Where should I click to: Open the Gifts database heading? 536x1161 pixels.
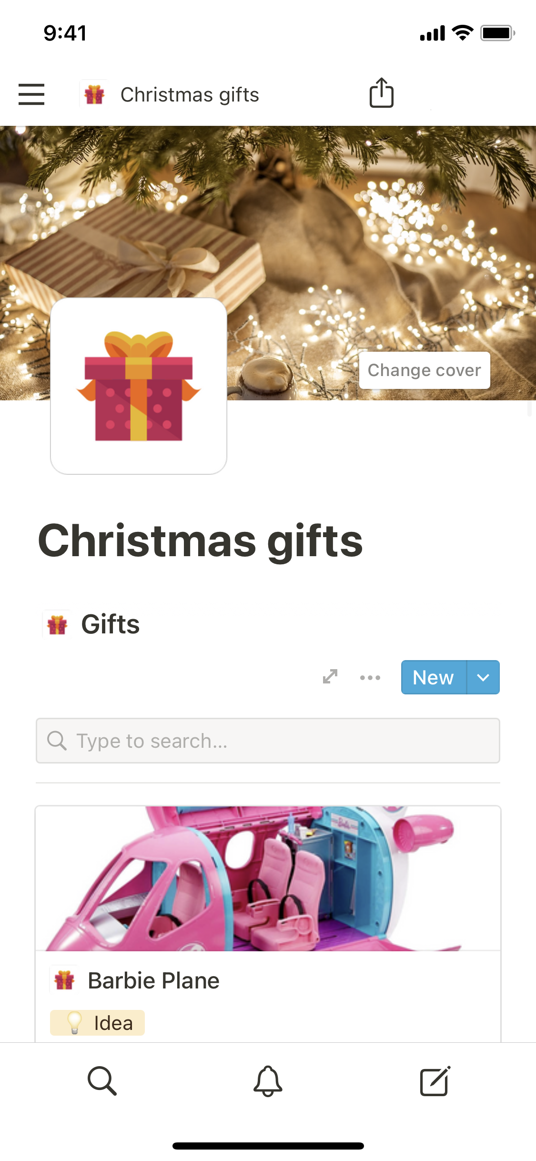coord(110,624)
